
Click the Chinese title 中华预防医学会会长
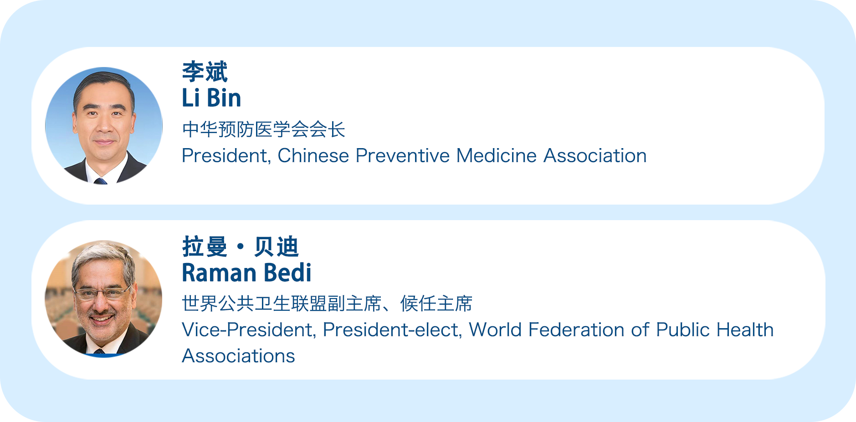coord(263,129)
